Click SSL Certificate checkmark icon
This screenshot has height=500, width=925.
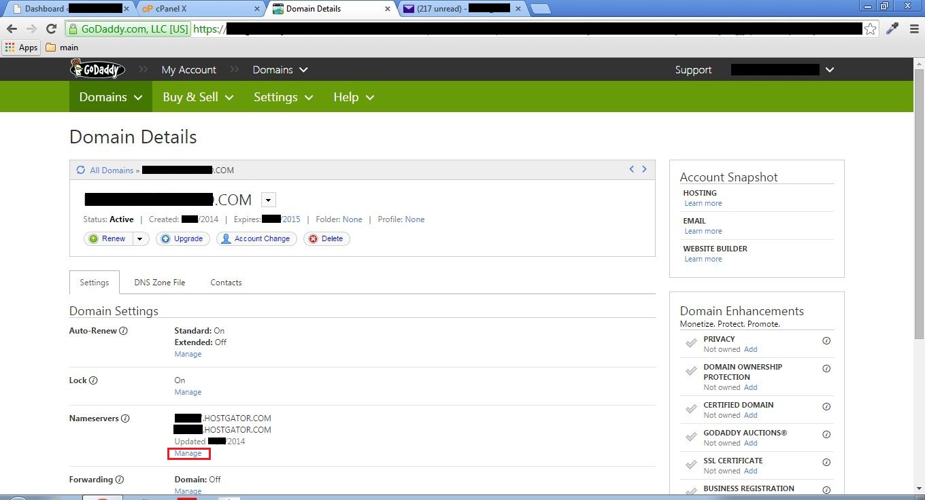pyautogui.click(x=691, y=465)
